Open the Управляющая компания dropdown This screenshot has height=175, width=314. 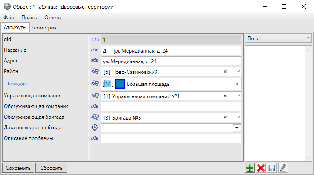click(238, 96)
